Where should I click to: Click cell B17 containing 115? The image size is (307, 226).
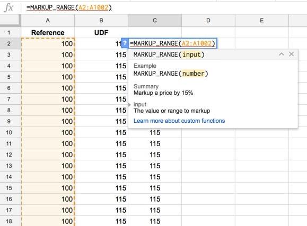(101, 210)
